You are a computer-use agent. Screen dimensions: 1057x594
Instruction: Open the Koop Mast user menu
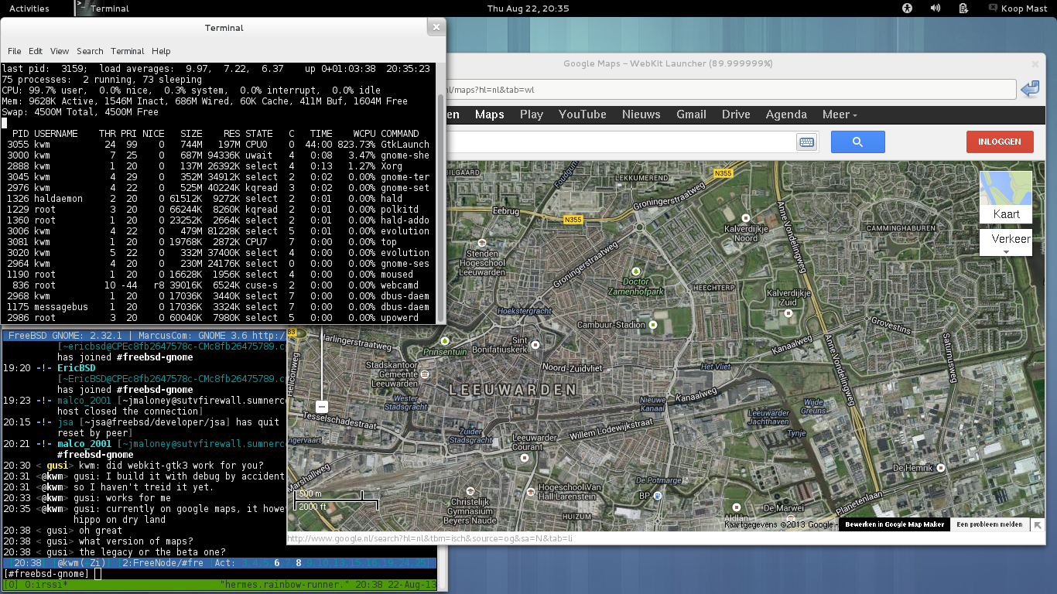click(1018, 9)
